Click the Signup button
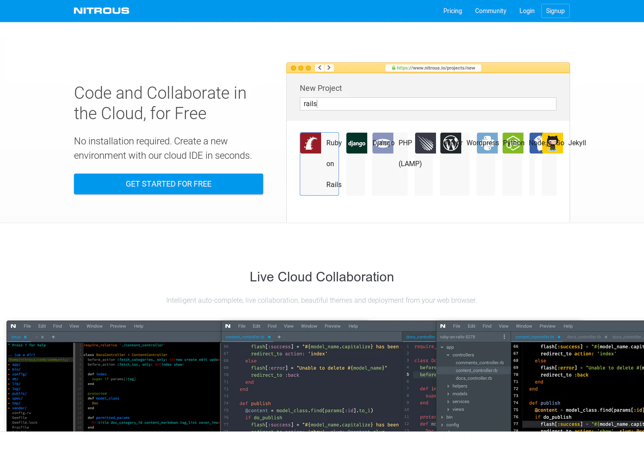The height and width of the screenshot is (451, 644). coord(555,11)
